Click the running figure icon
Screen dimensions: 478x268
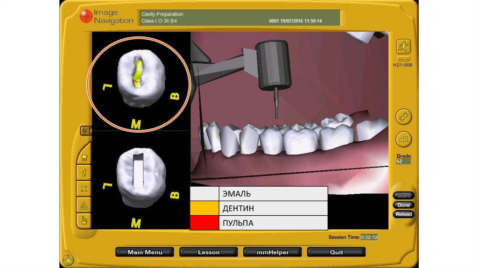coord(403,47)
